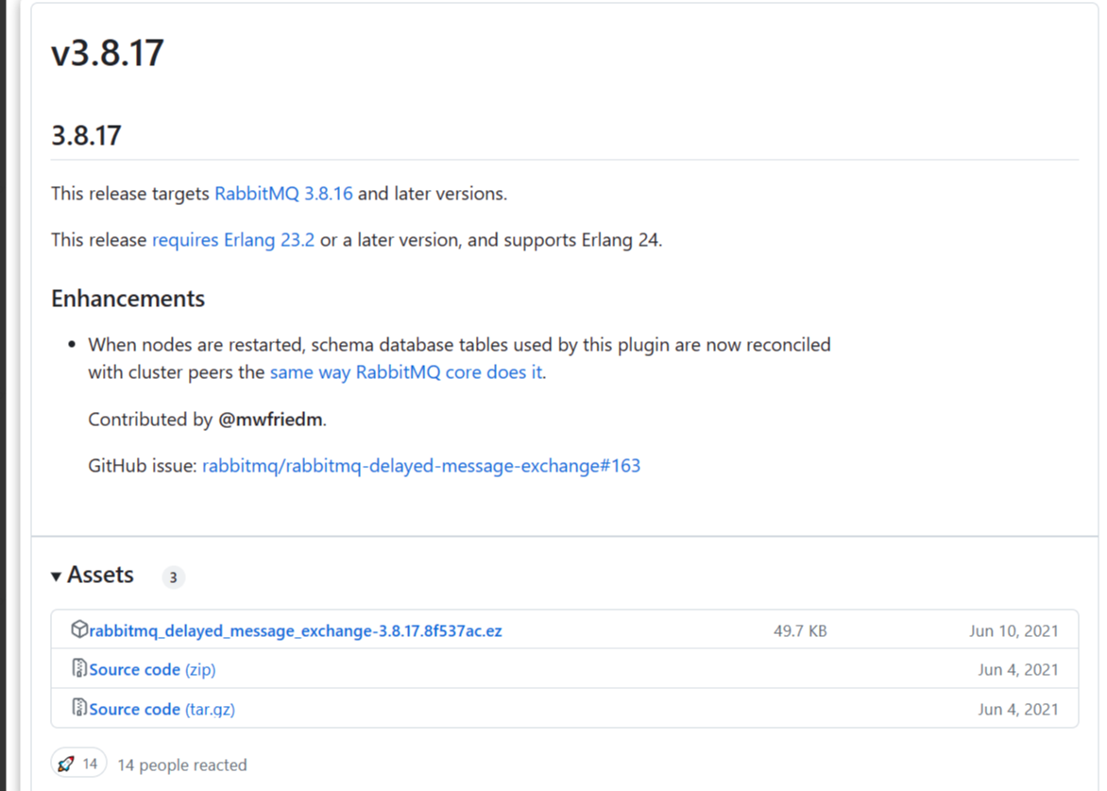Open GitHub issue #163 link

pos(421,466)
